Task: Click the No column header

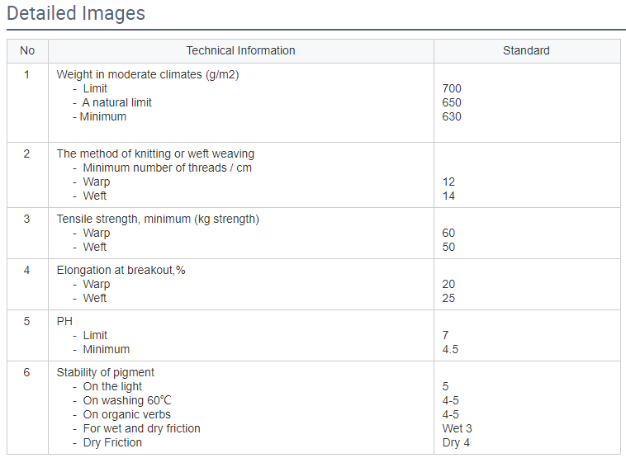Action: click(27, 50)
